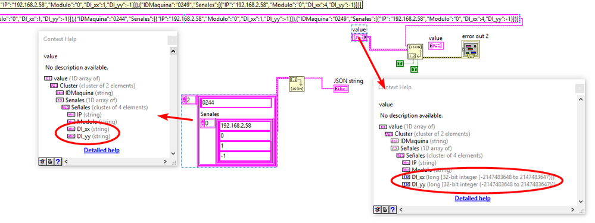Image resolution: width=595 pixels, height=223 pixels.
Task: Select the error out 2 cluster terminal
Action: pos(471,49)
